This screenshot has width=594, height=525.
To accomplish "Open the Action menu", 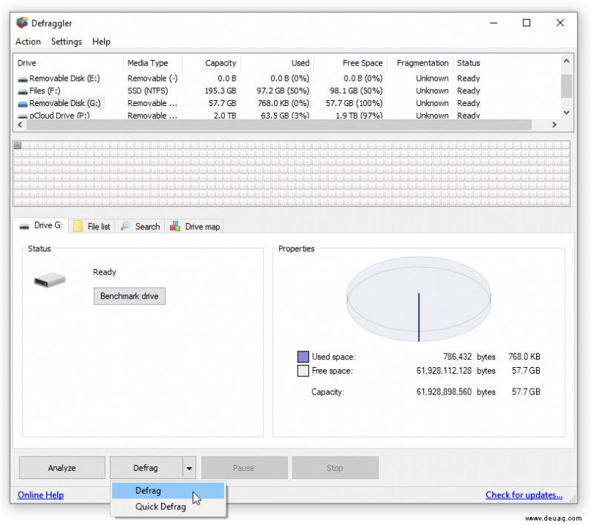I will click(28, 42).
